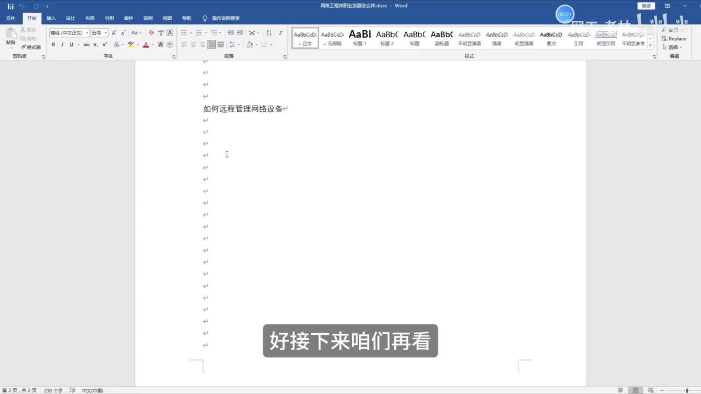
Task: Apply character border icon
Action: (x=170, y=33)
